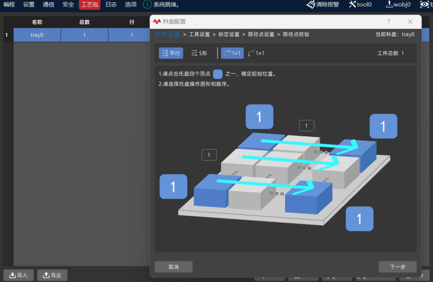
Task: Click the 导入 import button
Action: tap(19, 275)
